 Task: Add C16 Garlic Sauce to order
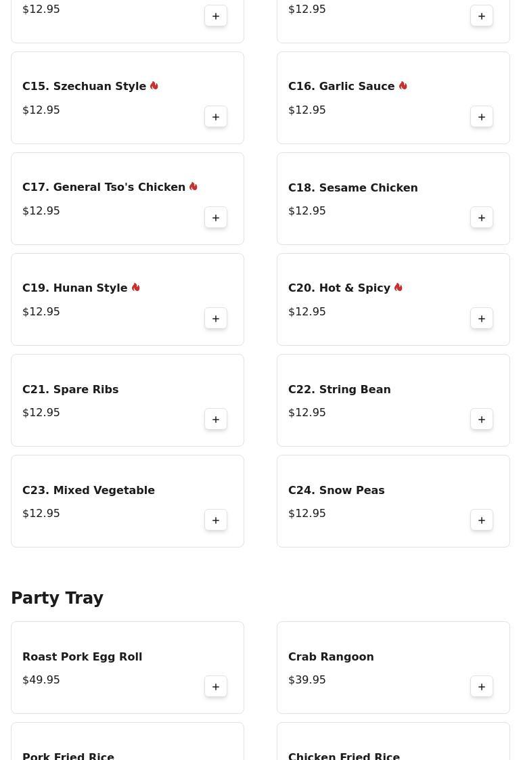[482, 117]
